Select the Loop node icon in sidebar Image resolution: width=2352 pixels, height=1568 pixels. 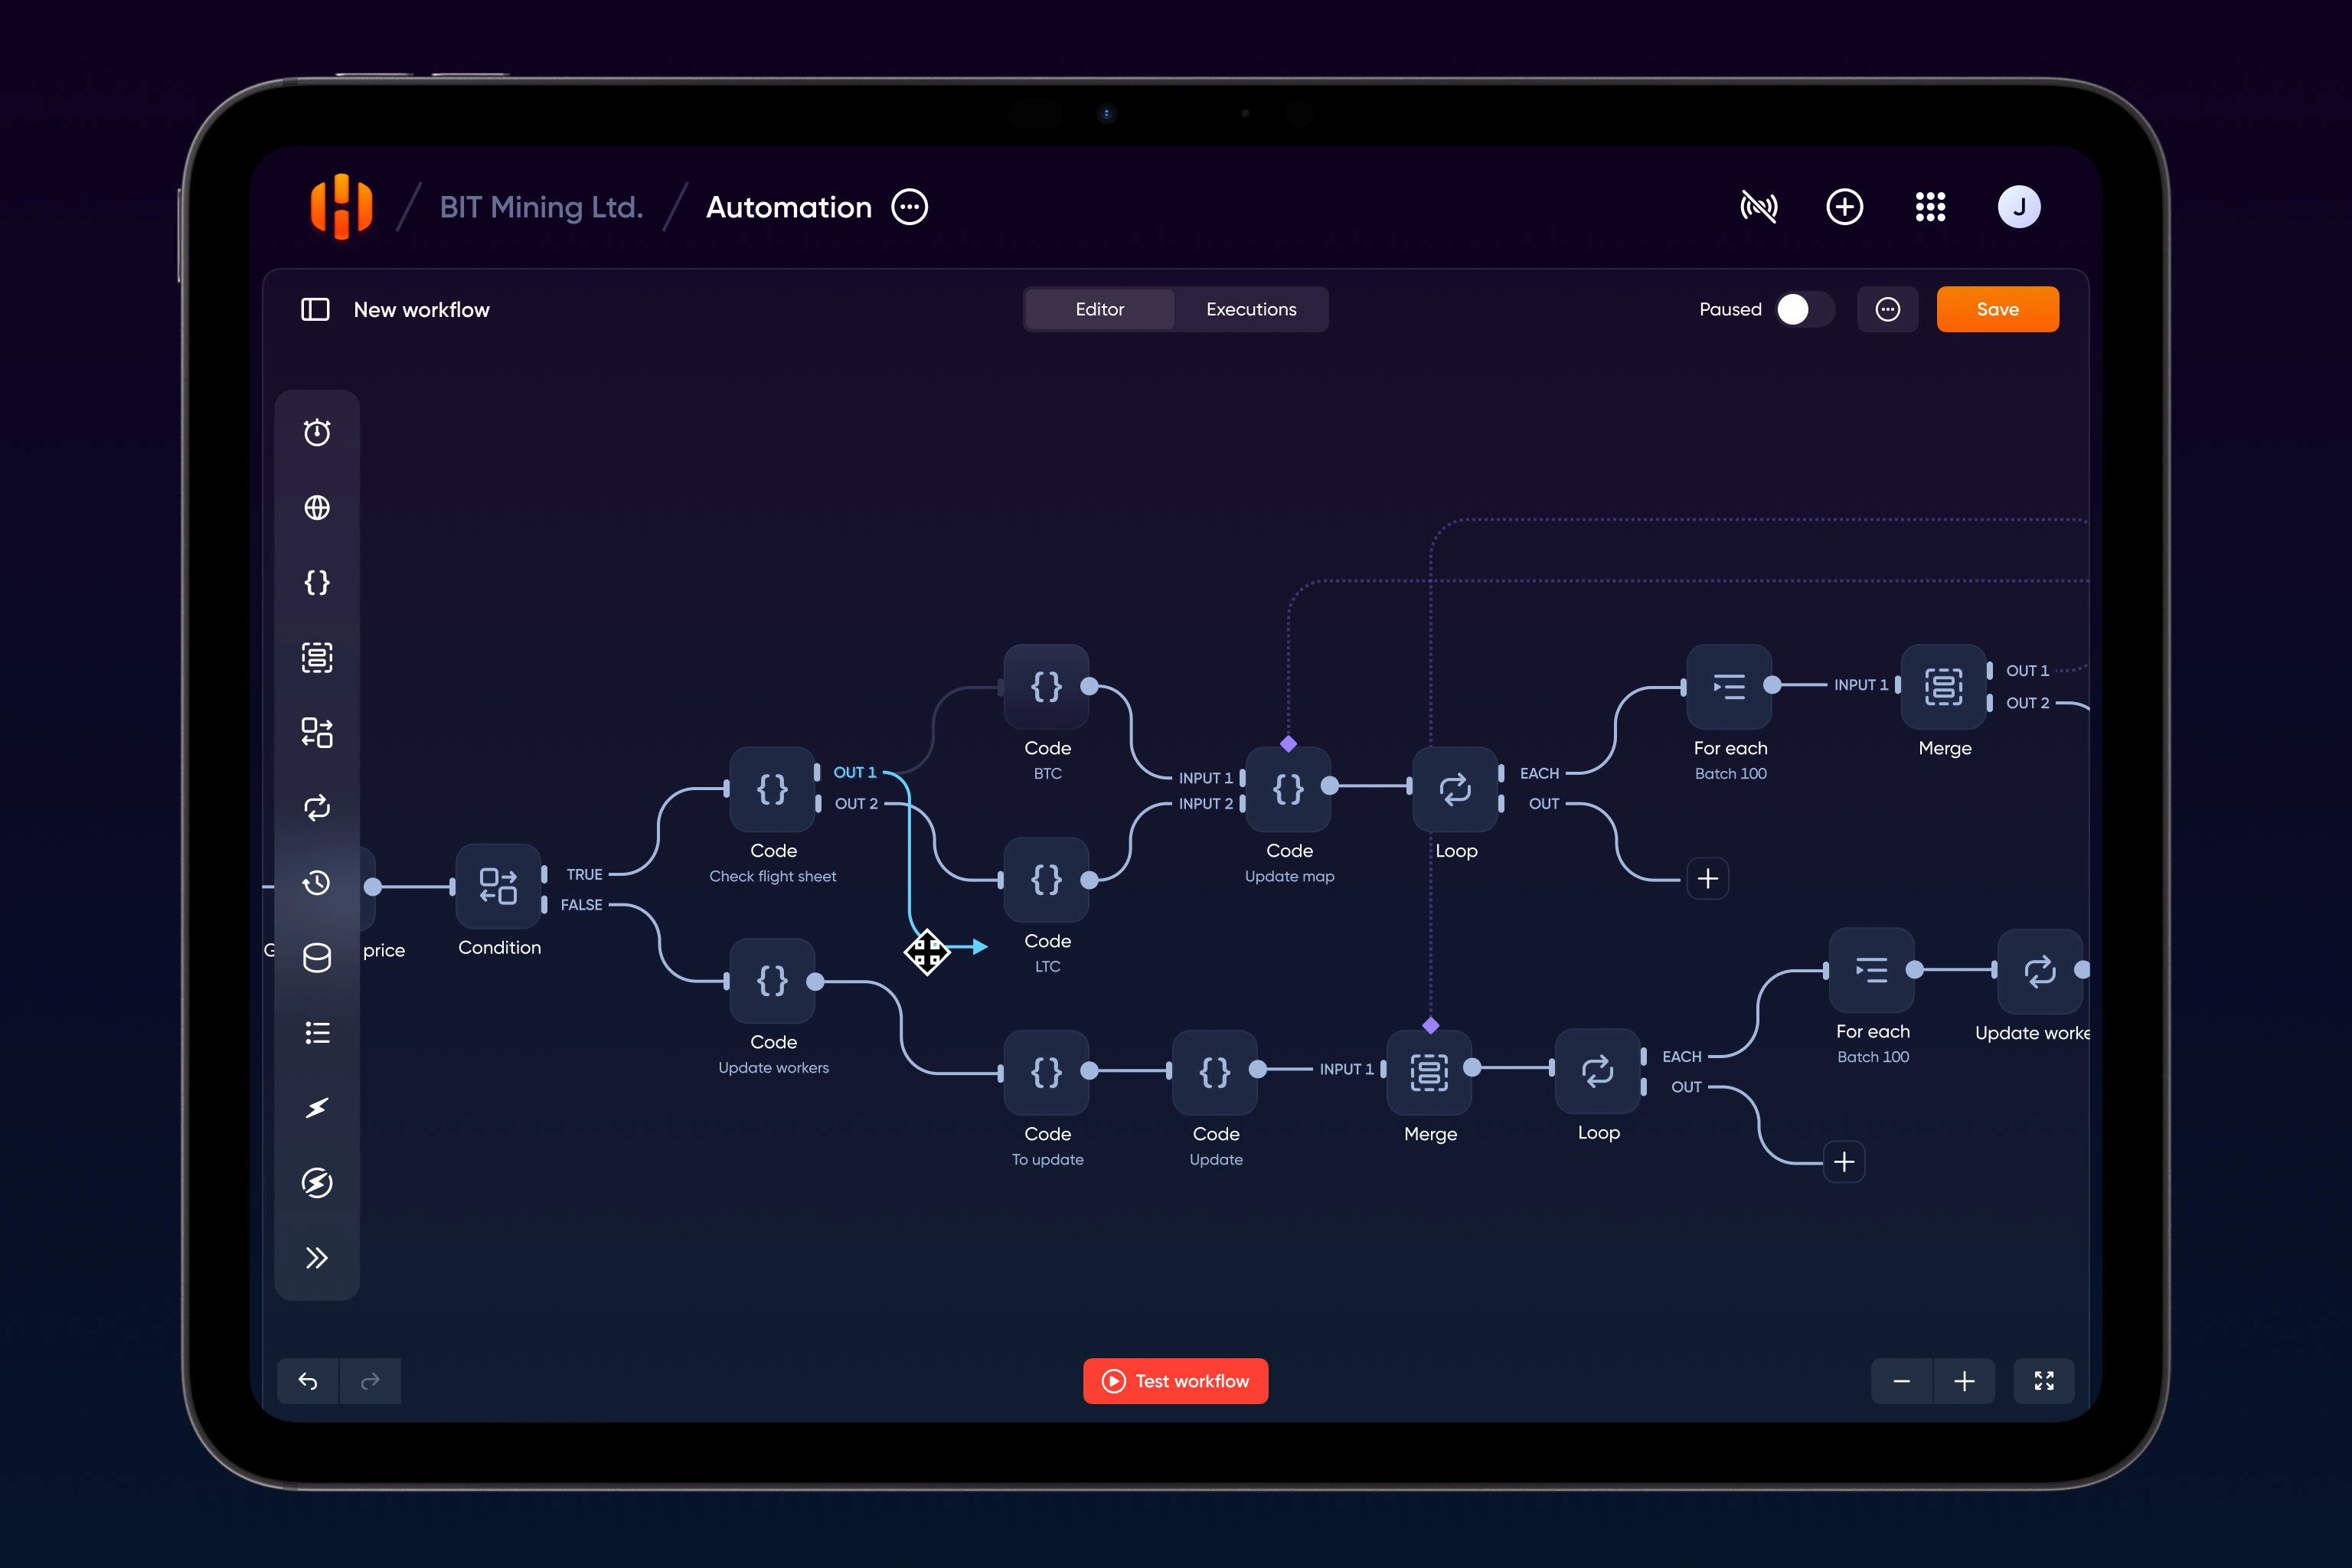317,808
